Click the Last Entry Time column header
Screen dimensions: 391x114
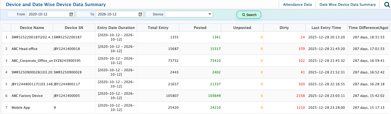(326, 28)
